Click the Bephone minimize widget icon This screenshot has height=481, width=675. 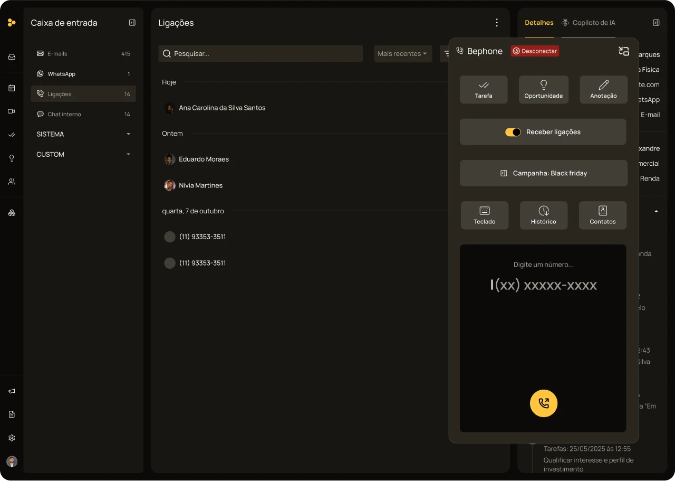[x=624, y=51]
